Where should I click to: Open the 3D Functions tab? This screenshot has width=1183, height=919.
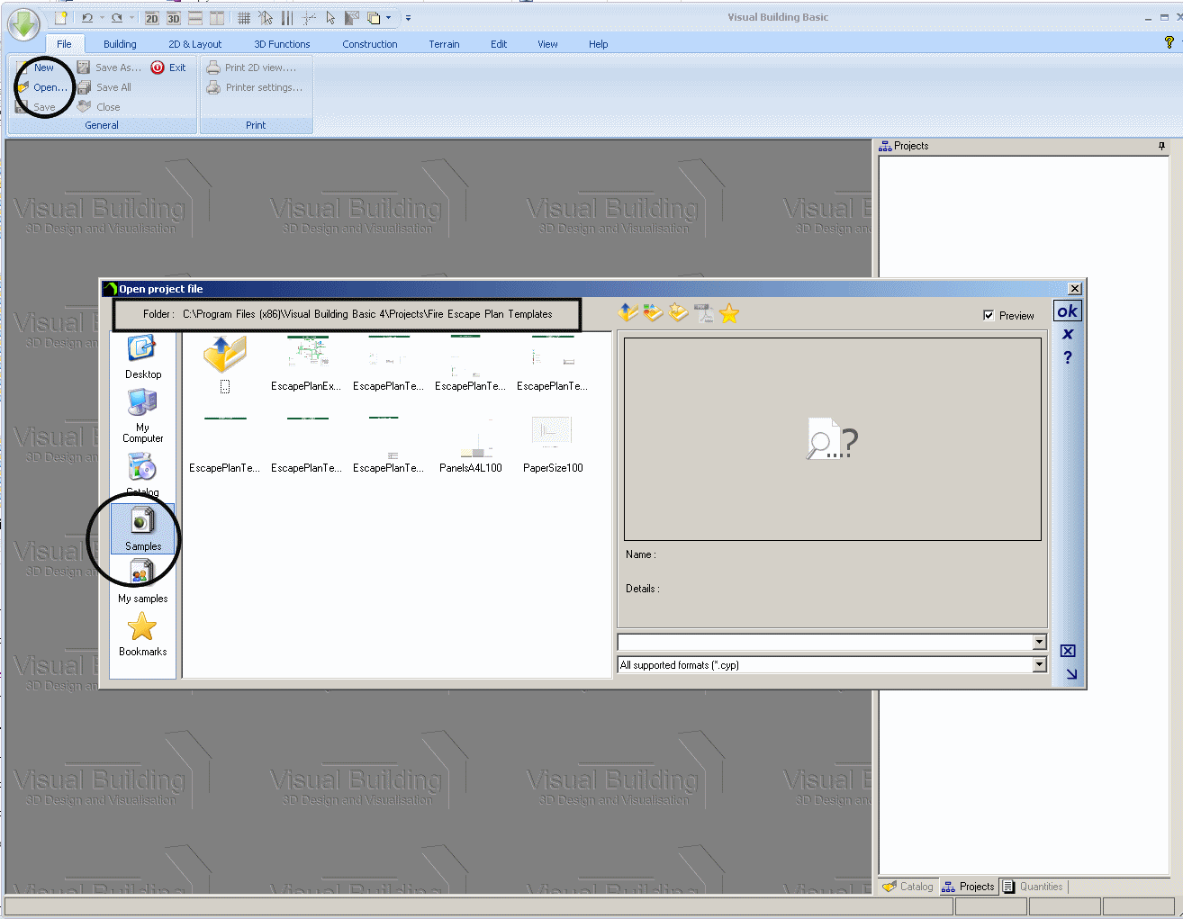point(282,44)
